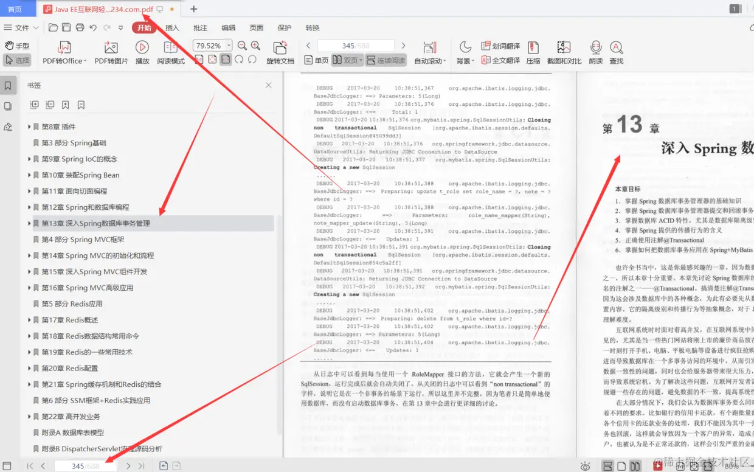Open folder icon in quick toolbar
The height and width of the screenshot is (472, 754).
click(x=53, y=27)
